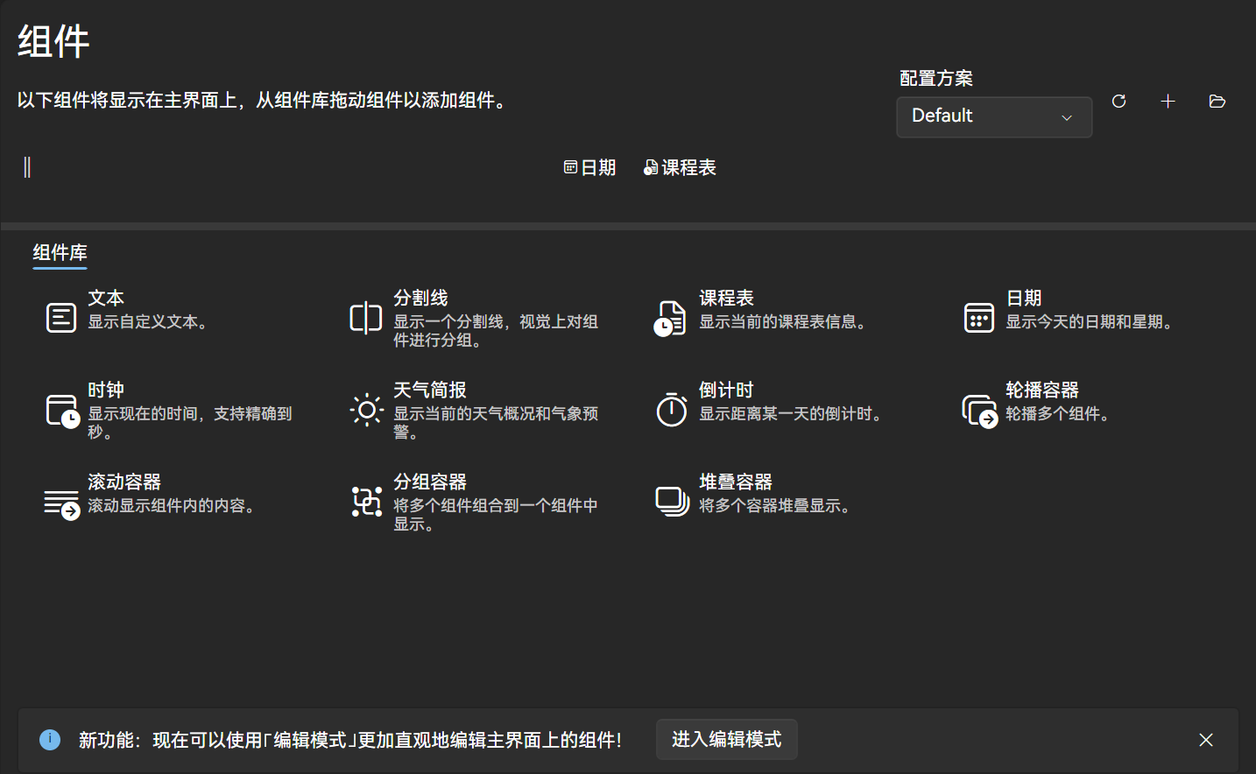The width and height of the screenshot is (1256, 774).
Task: Select the 日期 item in the top preview bar
Action: [590, 167]
